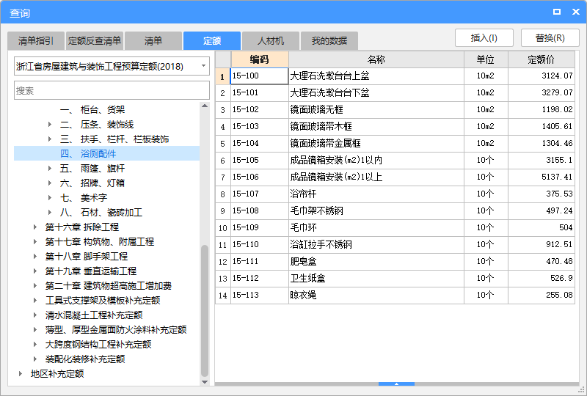Viewport: 587px width, 396px height.
Task: Select row 卫生纸盒
Action: pos(395,278)
